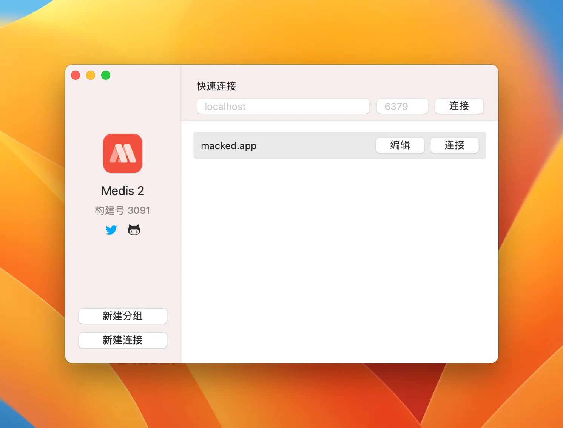Click the 快速连接 heading label
Viewport: 563px width, 428px height.
pyautogui.click(x=216, y=86)
